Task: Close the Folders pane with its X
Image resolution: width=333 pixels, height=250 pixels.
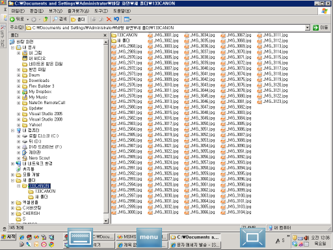Action: coord(105,35)
